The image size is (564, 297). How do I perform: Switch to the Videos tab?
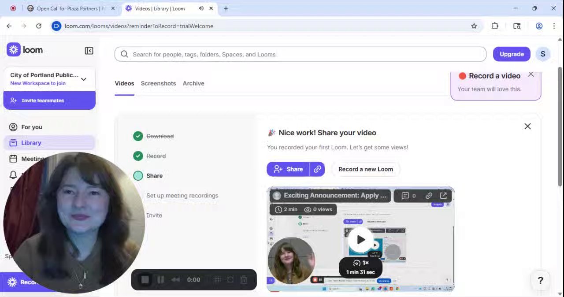[124, 83]
